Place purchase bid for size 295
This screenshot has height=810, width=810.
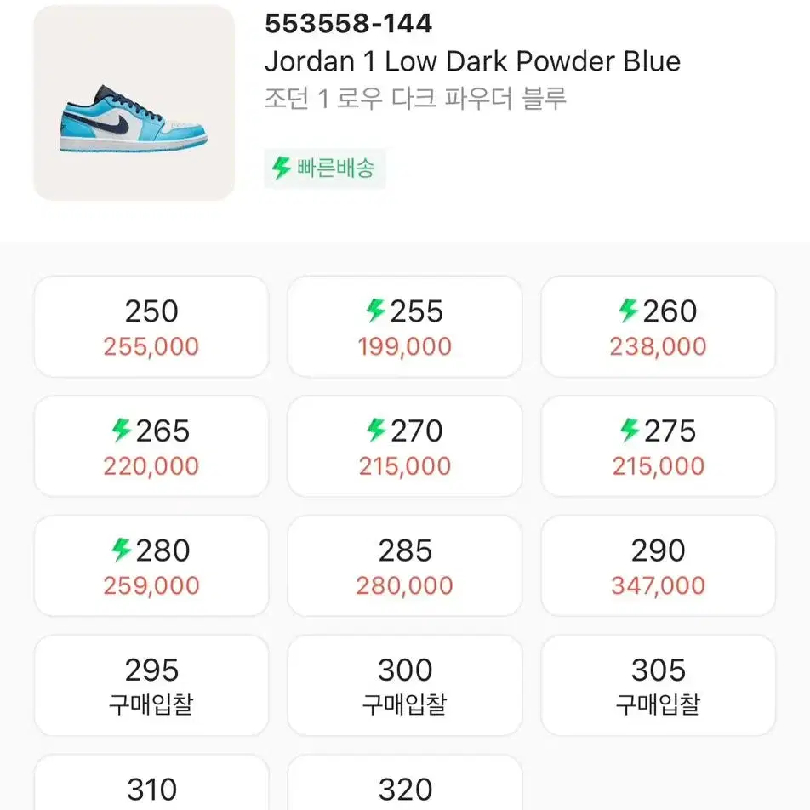(x=151, y=686)
